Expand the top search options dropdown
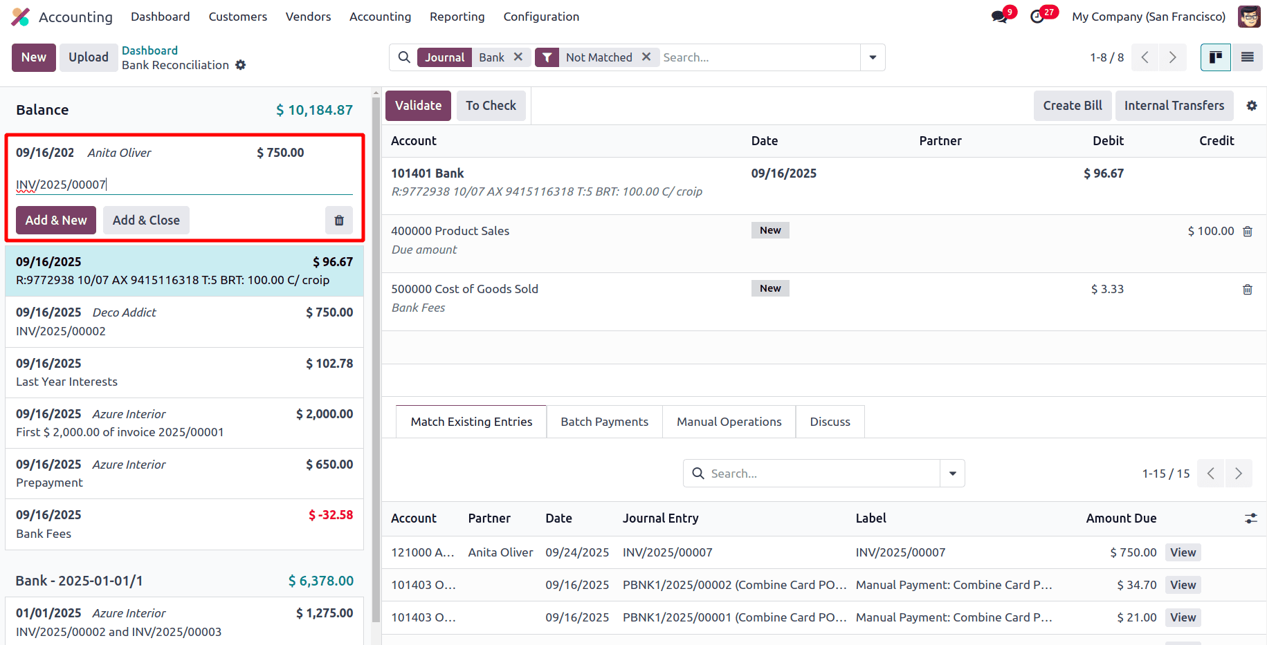Viewport: 1267px width, 645px height. pos(873,57)
